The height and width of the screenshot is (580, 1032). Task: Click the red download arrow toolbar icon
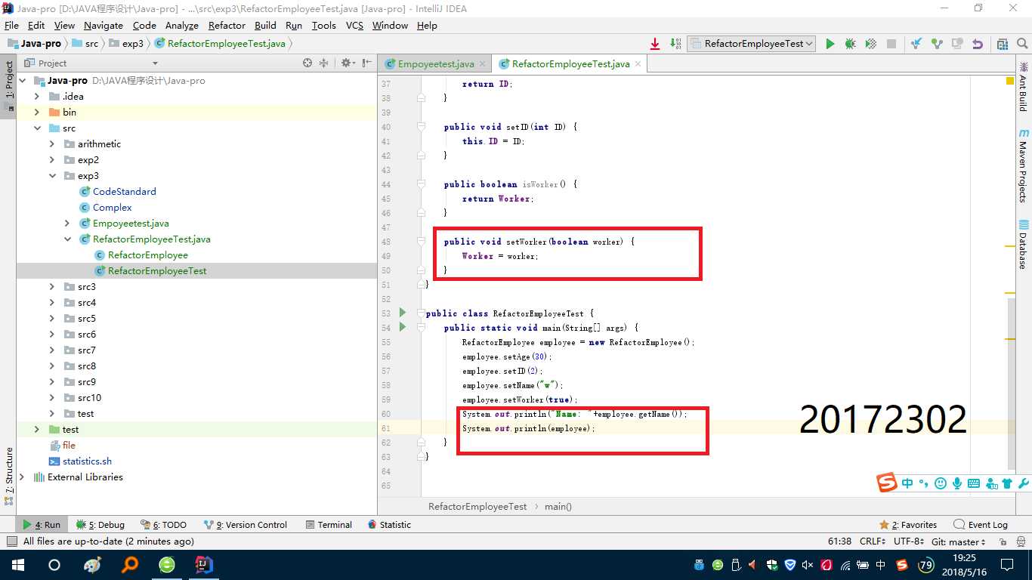tap(655, 44)
